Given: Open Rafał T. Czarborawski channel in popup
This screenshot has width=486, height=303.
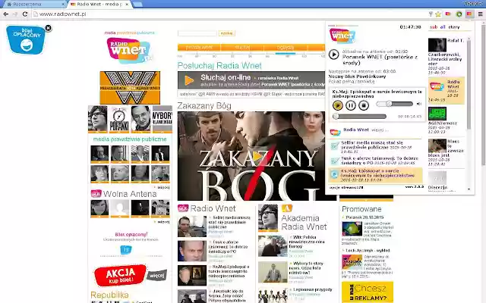Looking at the screenshot, I should (x=447, y=56).
